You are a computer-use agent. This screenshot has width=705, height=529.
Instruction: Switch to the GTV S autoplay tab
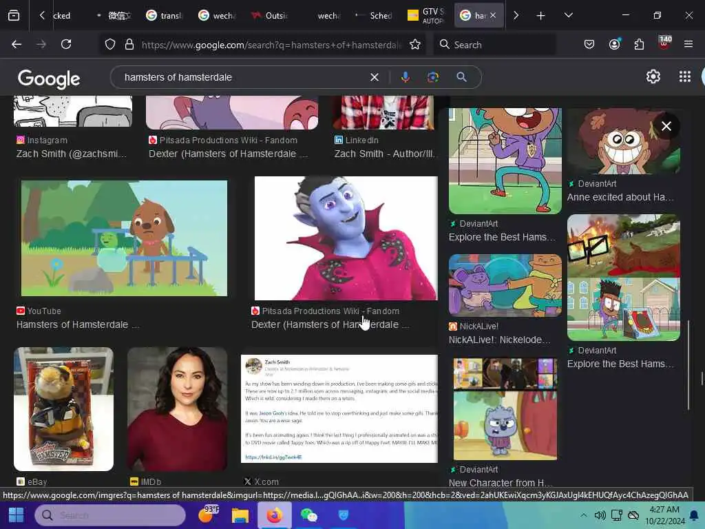coord(426,16)
